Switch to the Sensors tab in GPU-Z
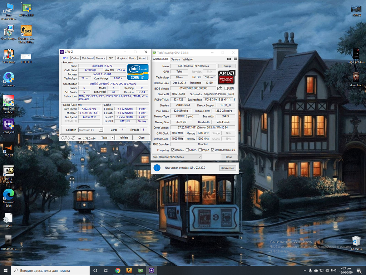This screenshot has height=275, width=366. coord(175,59)
